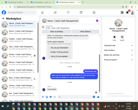Open the tab search dropdown arrow
Screen dimensions: 138x110
coord(2,2)
